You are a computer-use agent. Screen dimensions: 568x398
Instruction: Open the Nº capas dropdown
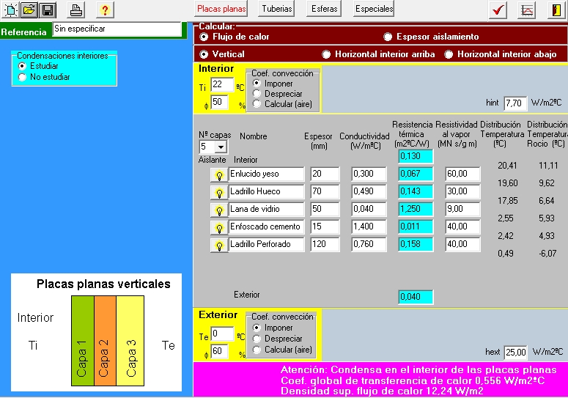click(x=221, y=147)
